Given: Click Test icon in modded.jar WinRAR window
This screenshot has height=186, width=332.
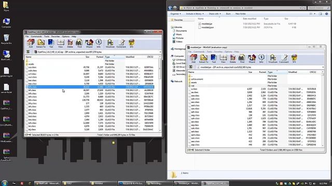Looking at the screenshot, I should click(x=214, y=58).
